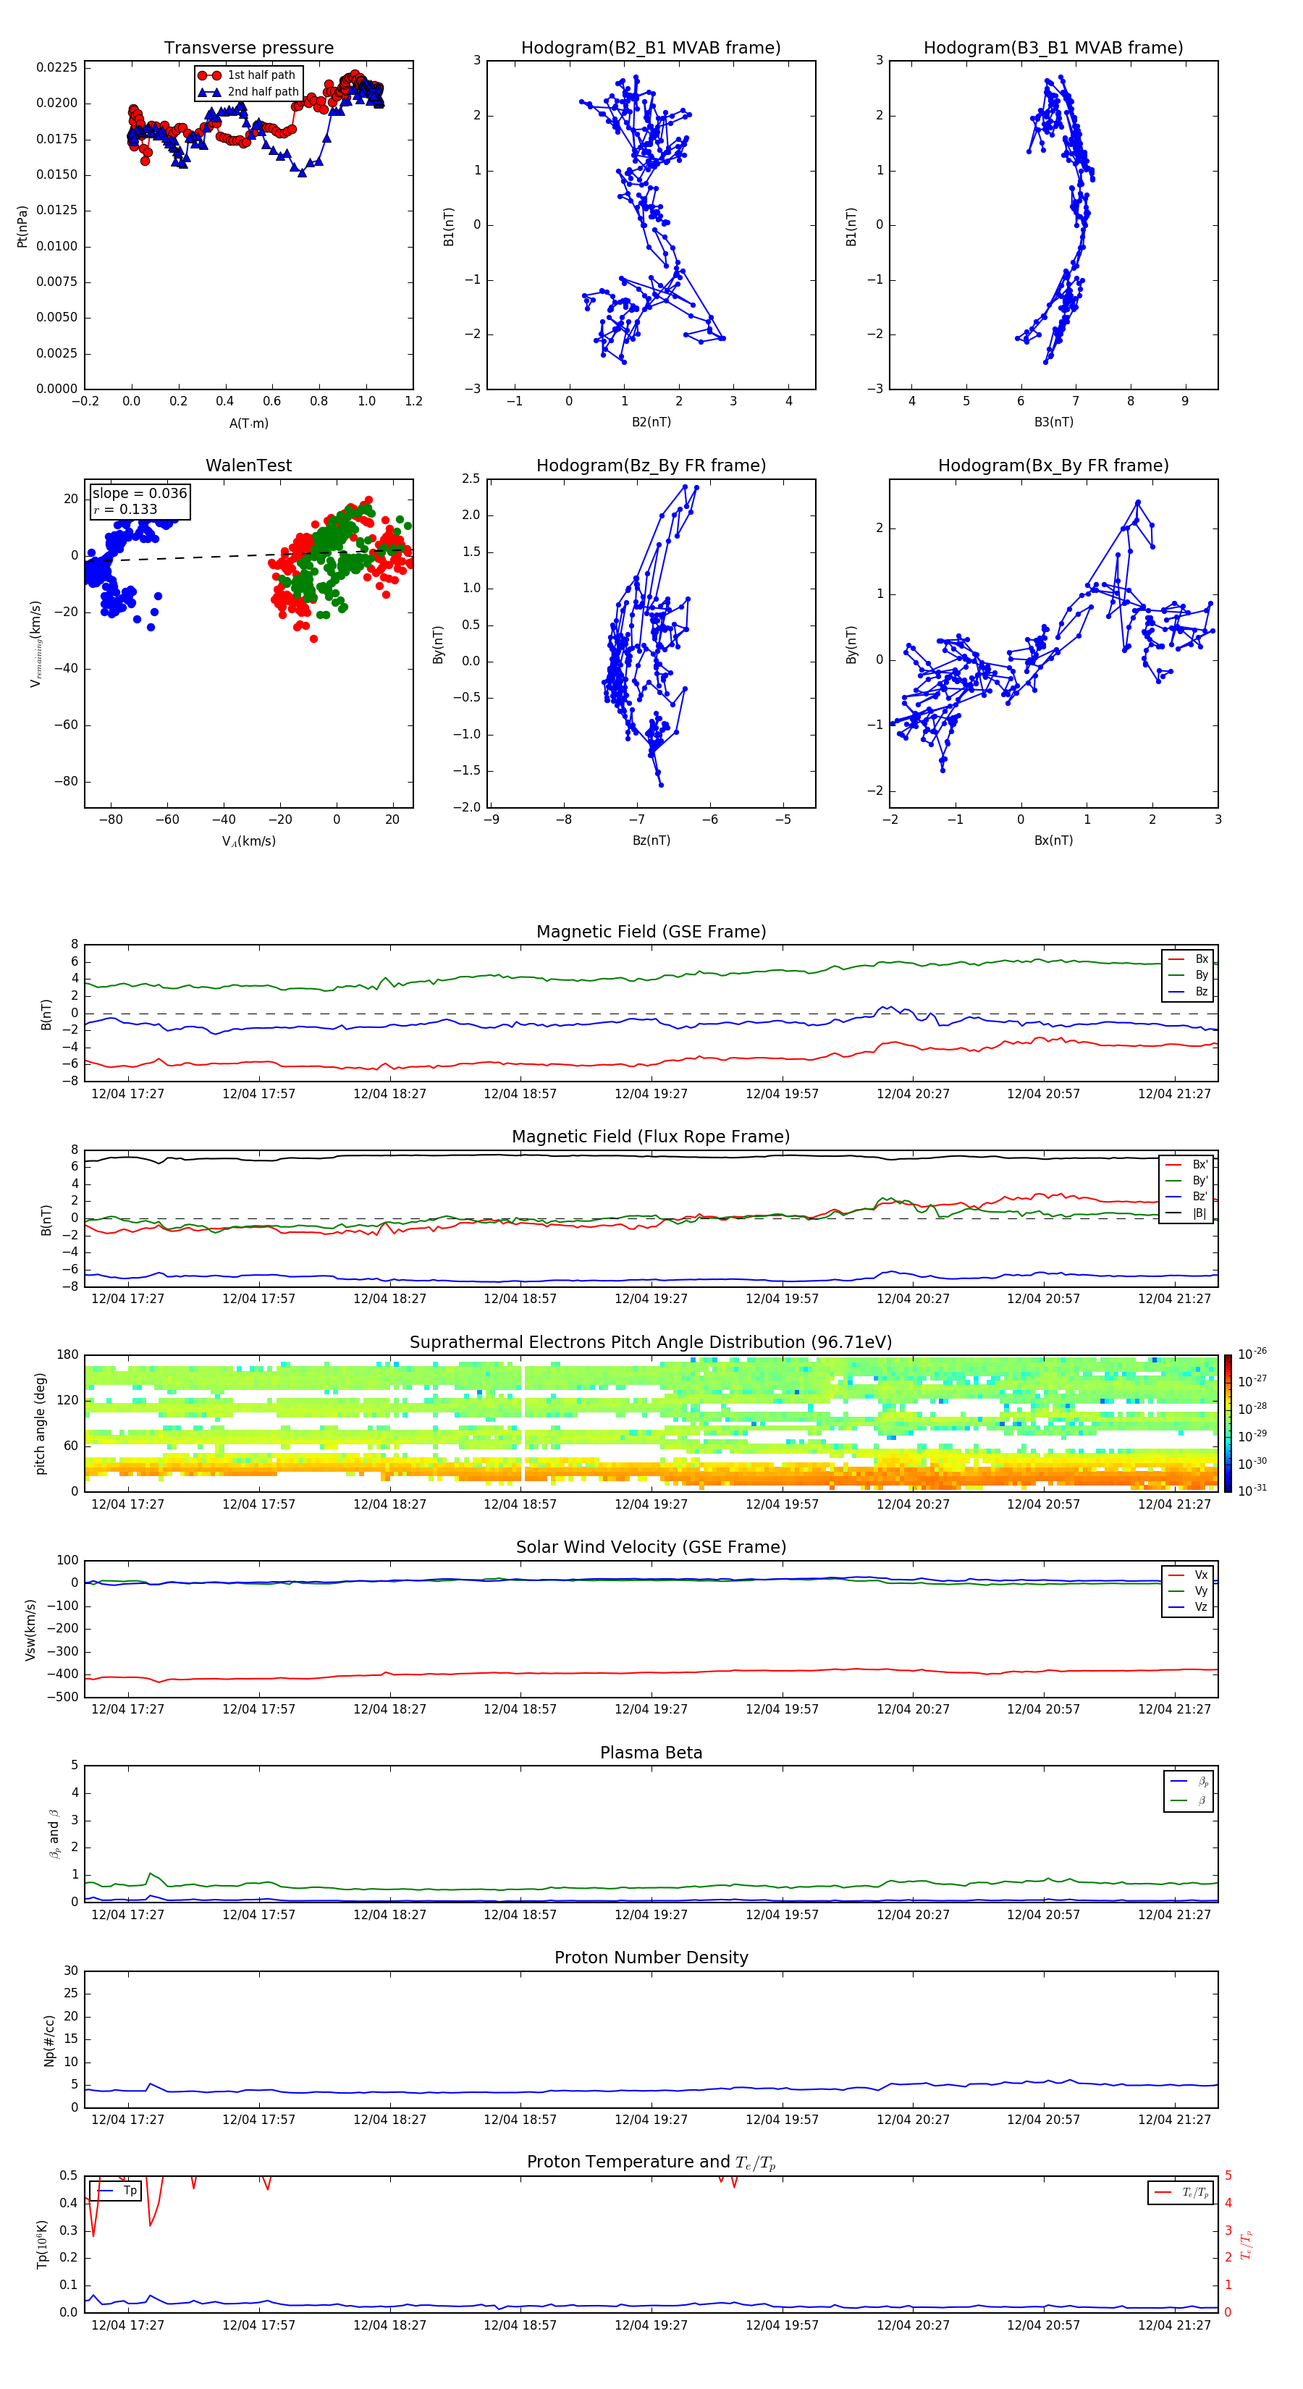Select the "B3(nT)" x-axis label
This screenshot has width=1303, height=2389.
click(1053, 422)
